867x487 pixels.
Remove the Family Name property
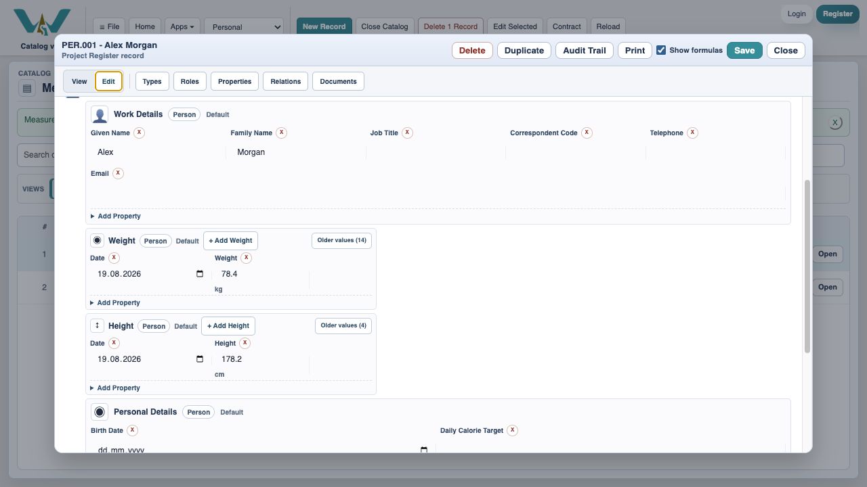281,133
